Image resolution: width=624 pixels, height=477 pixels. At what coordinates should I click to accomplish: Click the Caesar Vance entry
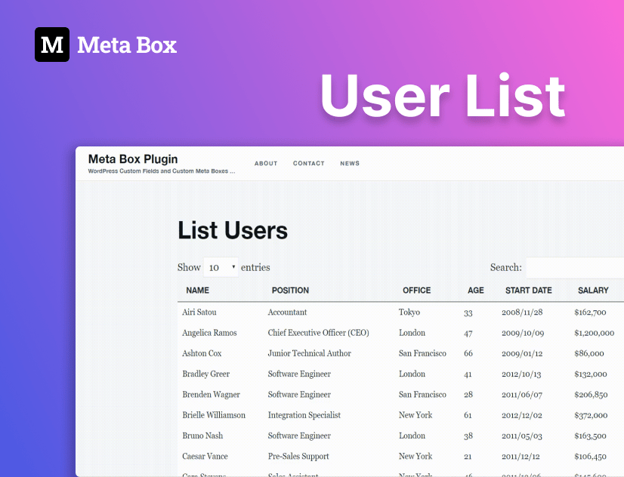tap(204, 456)
